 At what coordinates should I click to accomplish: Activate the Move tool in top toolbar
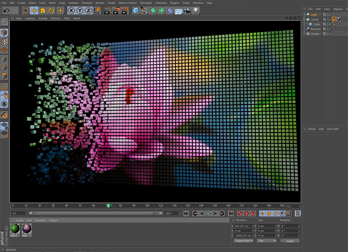[34, 10]
